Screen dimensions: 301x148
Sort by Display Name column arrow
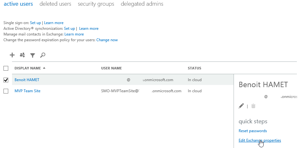click(44, 68)
